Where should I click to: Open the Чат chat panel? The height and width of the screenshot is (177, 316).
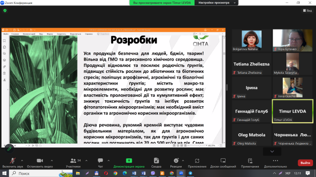click(x=100, y=163)
